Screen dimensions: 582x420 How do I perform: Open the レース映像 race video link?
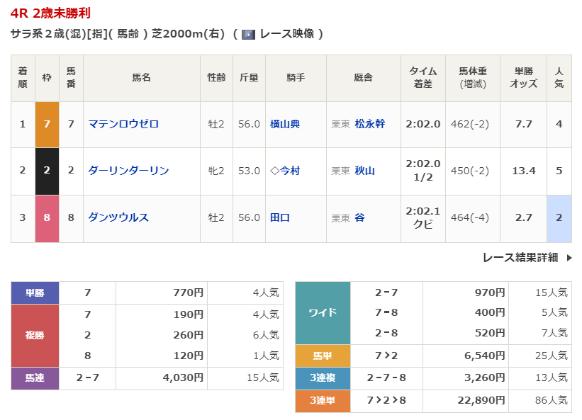287,34
